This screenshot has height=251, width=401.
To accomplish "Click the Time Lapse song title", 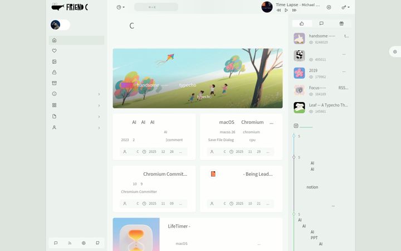I will pos(297,4).
